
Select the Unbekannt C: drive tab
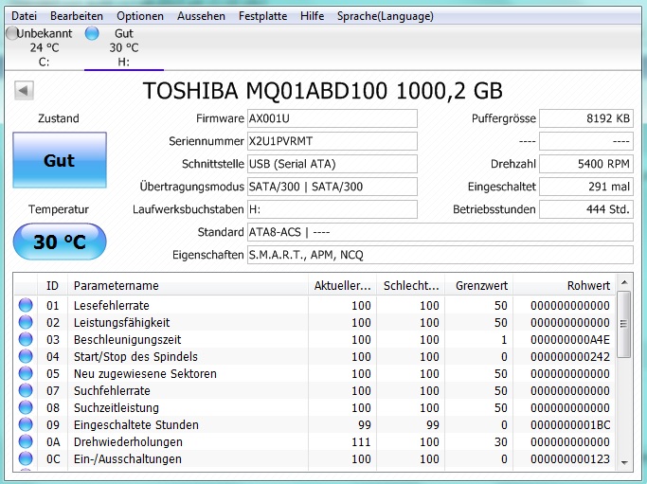[x=44, y=47]
